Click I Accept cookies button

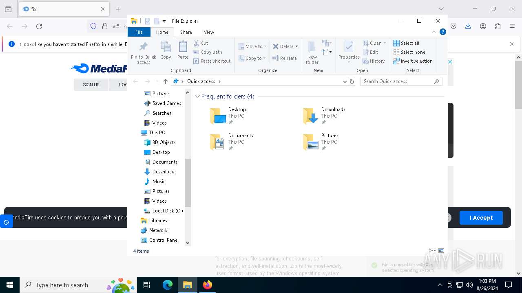[x=481, y=218]
